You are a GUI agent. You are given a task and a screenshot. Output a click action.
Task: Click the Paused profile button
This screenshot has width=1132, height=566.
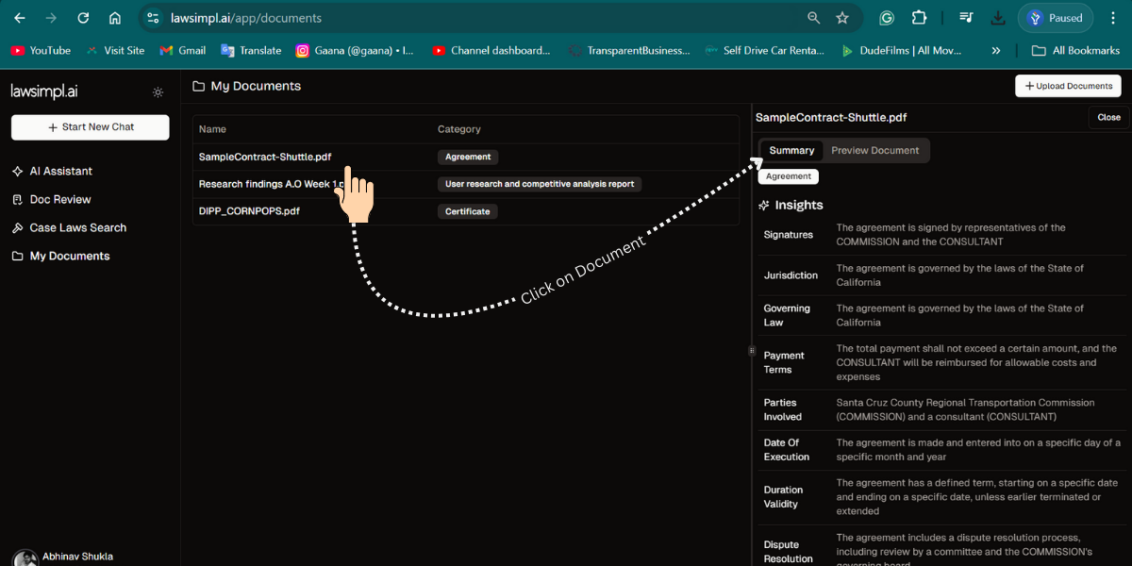pyautogui.click(x=1056, y=18)
